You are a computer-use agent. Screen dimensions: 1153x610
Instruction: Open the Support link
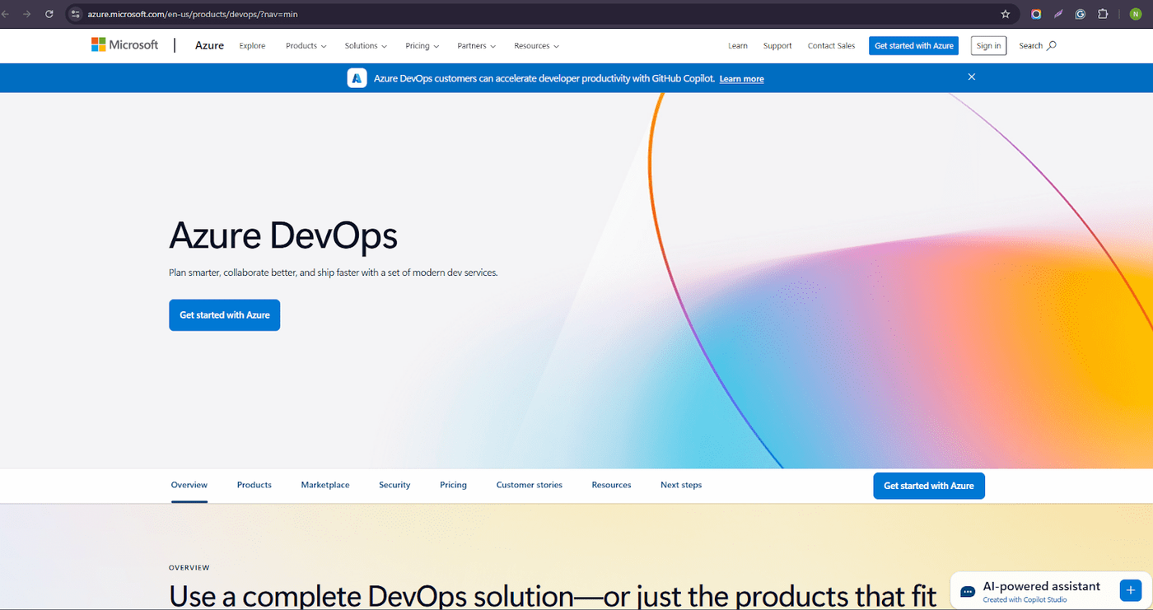point(777,46)
